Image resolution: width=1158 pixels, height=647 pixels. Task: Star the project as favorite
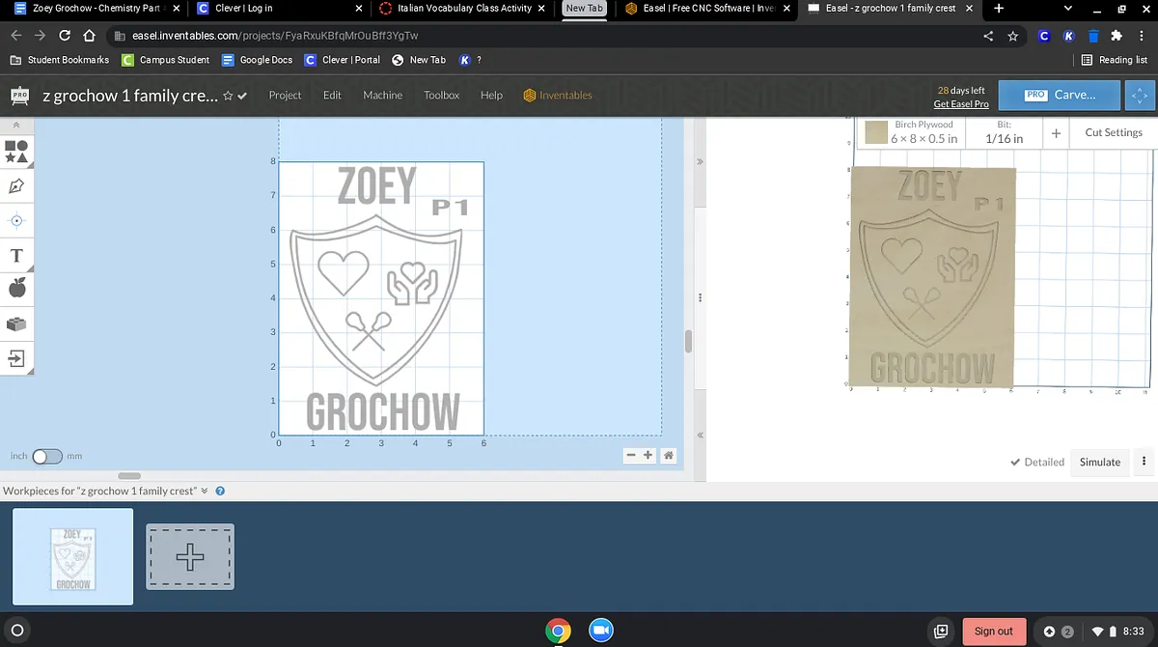point(228,96)
